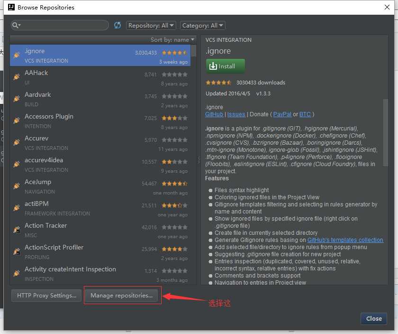Select the ActionScript Profiler plugin
398x334 pixels.
click(x=100, y=252)
